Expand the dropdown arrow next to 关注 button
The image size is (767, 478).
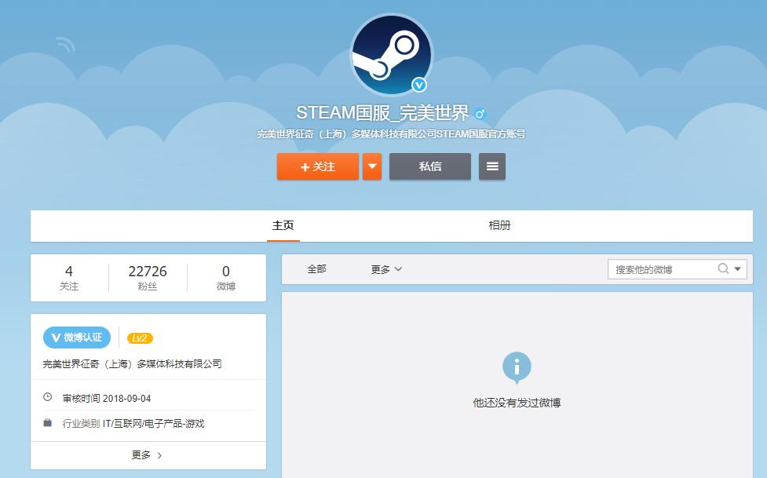coord(371,166)
